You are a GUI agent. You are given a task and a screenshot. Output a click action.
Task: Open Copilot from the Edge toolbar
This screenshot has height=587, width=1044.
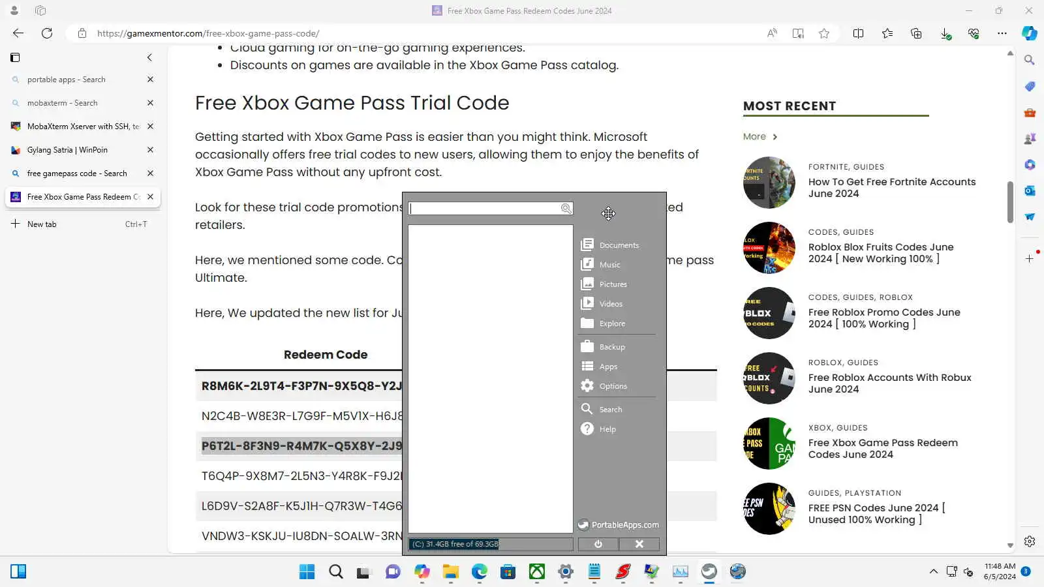pyautogui.click(x=1030, y=33)
